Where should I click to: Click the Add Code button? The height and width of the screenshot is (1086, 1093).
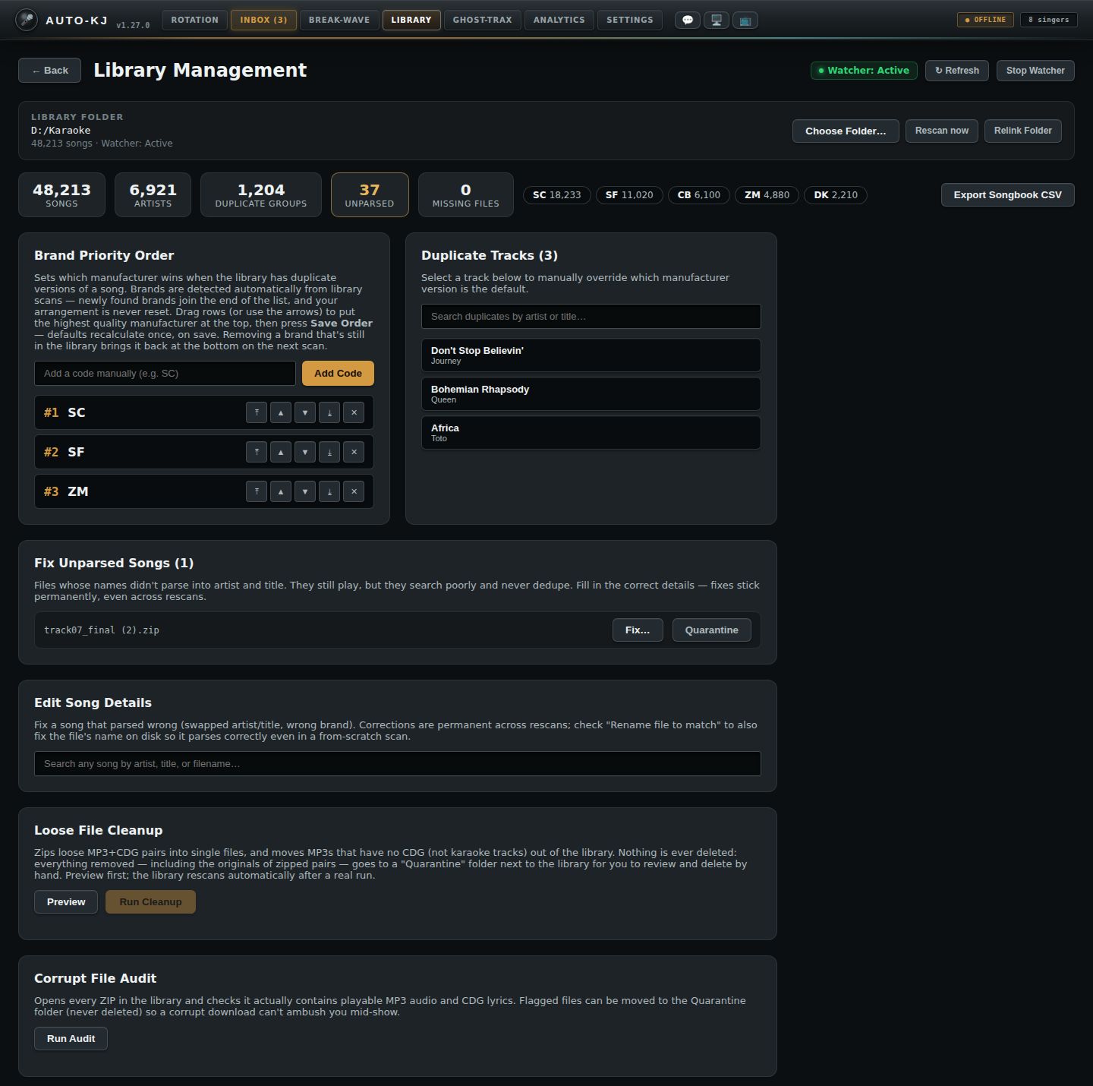[x=338, y=373]
